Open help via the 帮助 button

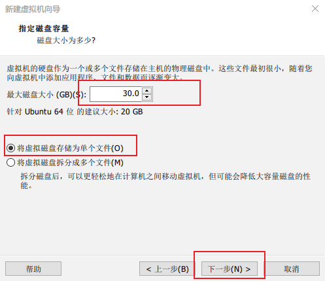click(33, 269)
